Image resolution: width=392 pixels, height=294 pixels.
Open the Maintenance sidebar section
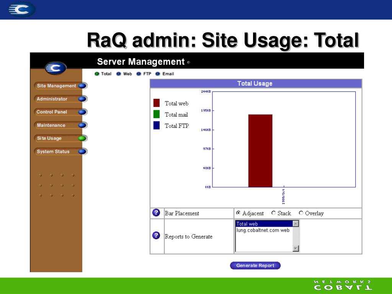60,125
